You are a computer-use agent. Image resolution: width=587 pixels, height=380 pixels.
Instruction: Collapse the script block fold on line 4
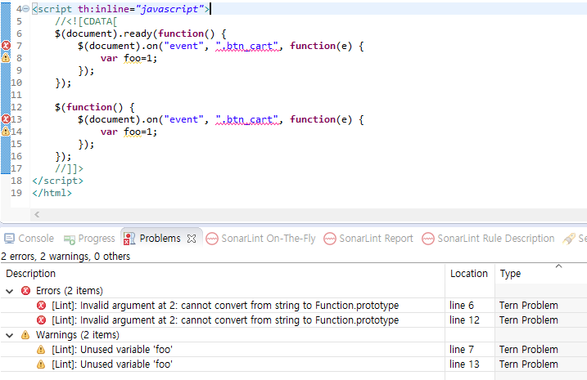tap(26, 9)
